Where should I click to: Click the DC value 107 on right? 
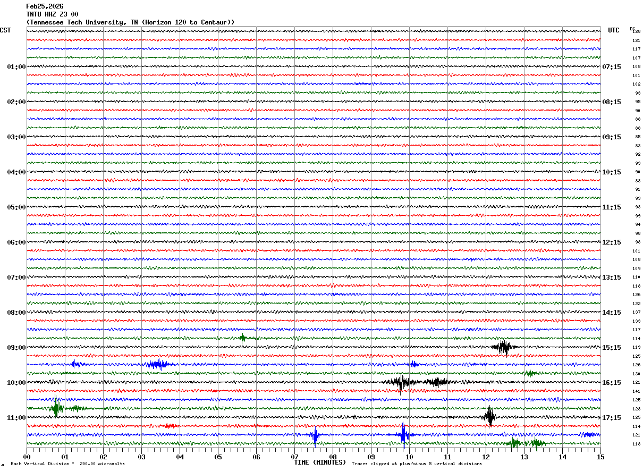(636, 58)
